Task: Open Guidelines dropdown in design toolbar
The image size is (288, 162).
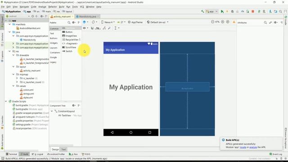Action: pos(117,28)
